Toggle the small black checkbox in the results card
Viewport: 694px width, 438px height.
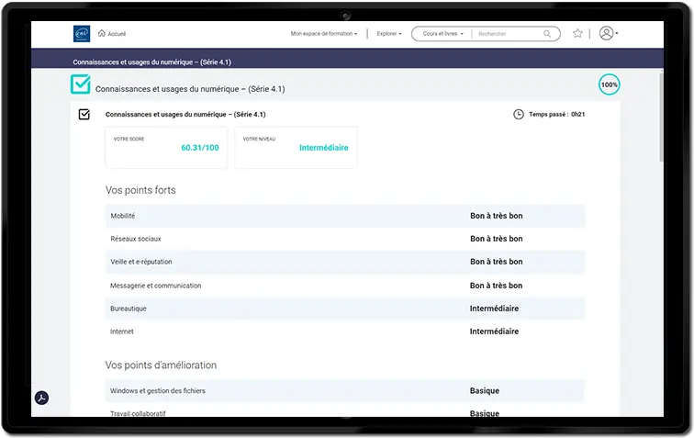point(84,115)
